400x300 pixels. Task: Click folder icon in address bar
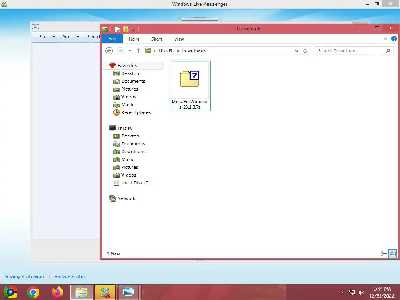click(148, 51)
